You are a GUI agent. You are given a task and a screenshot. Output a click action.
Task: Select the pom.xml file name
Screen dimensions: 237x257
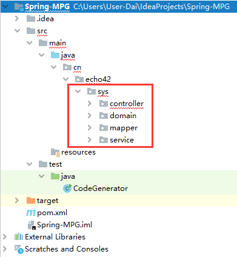click(52, 213)
